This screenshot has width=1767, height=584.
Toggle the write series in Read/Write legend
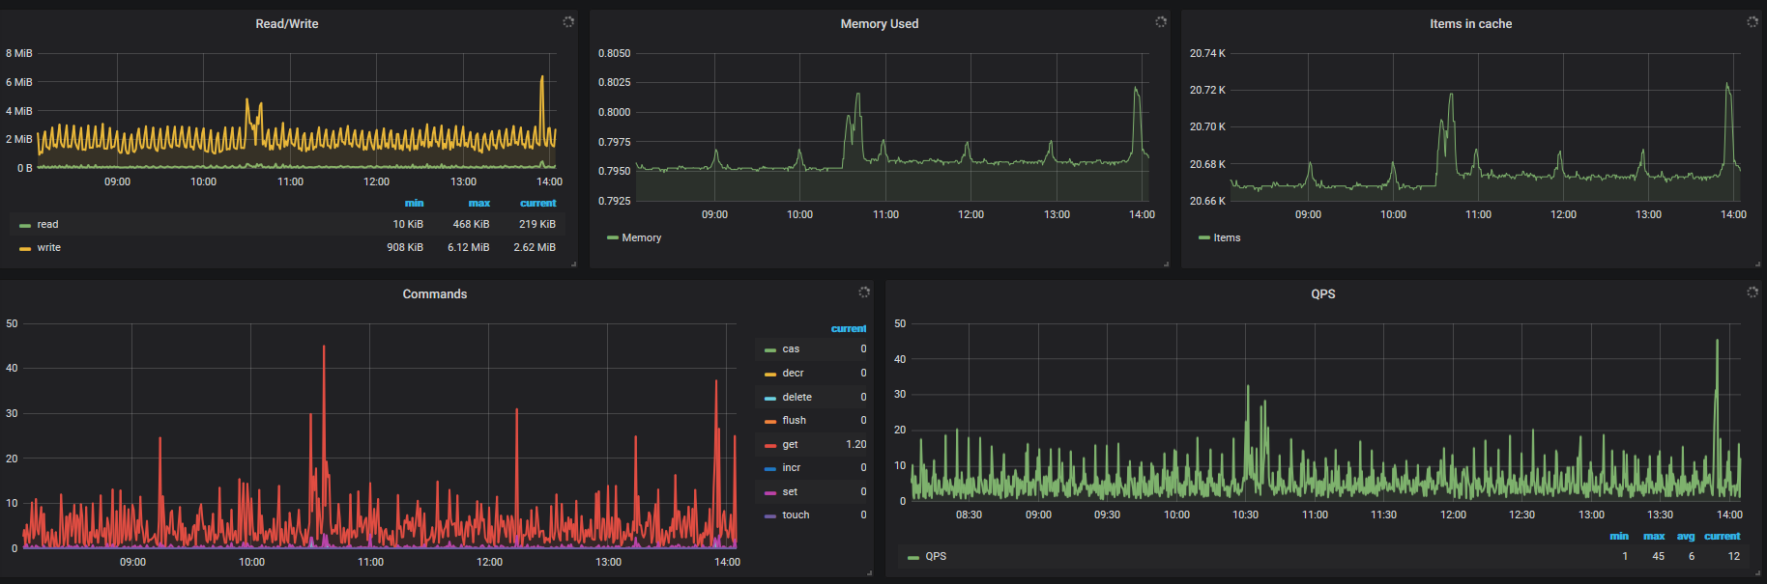(48, 247)
